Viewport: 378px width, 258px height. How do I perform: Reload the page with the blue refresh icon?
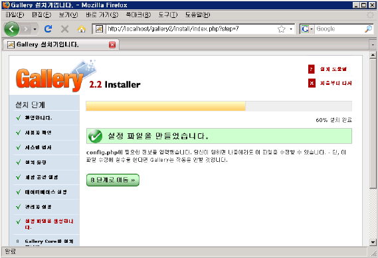pos(48,29)
